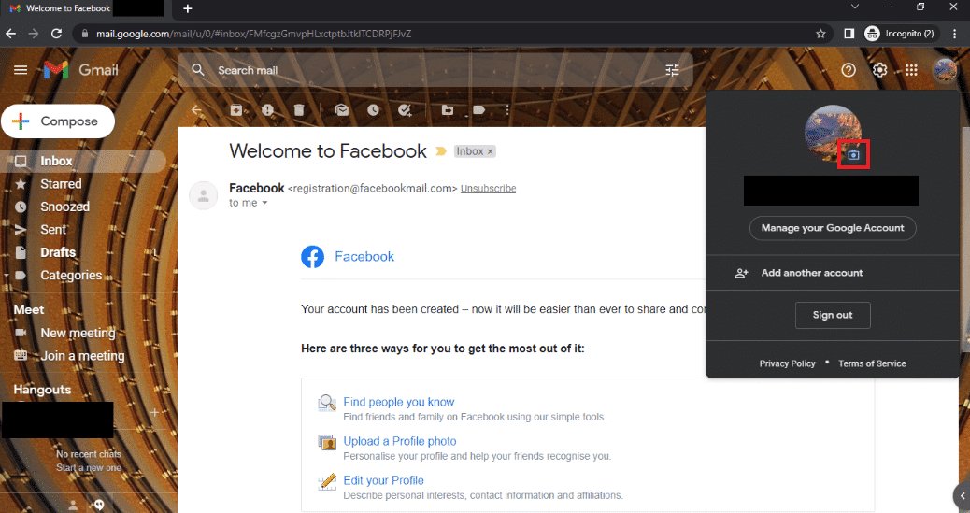The width and height of the screenshot is (970, 513).
Task: Open Manage your Google Account
Action: tap(833, 228)
